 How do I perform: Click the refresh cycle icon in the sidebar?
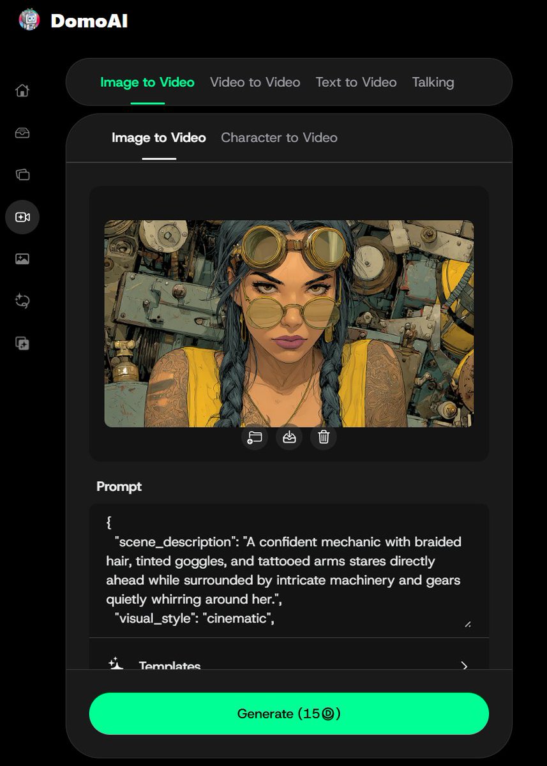pos(22,301)
